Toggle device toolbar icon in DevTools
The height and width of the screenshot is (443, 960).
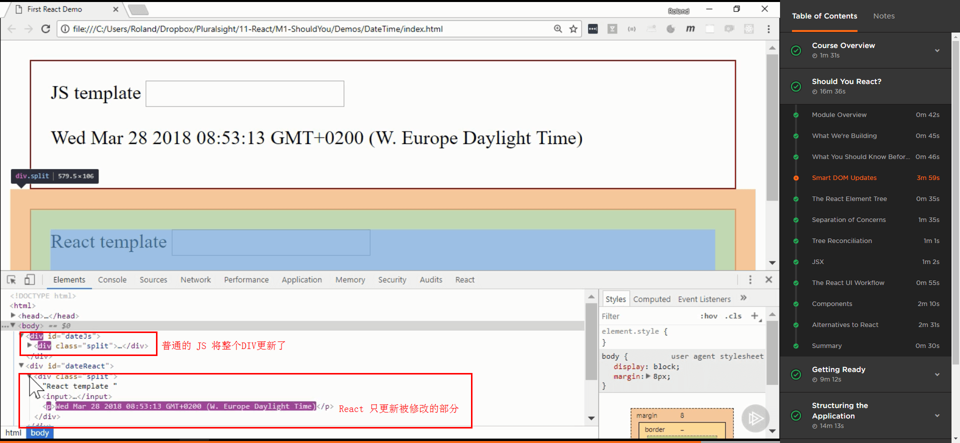(29, 280)
